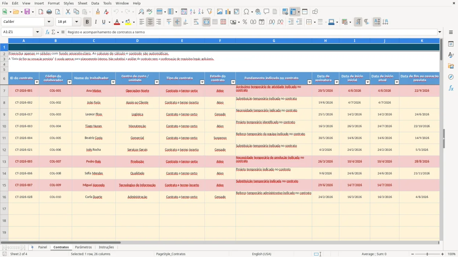The width and height of the screenshot is (458, 257).
Task: Open the Sheet menu
Action: click(x=82, y=3)
